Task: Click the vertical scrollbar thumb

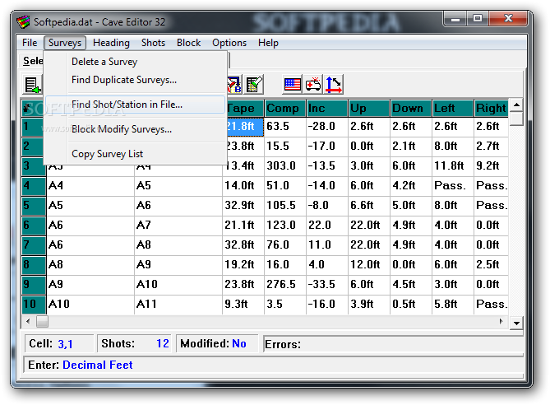Action: pos(516,119)
